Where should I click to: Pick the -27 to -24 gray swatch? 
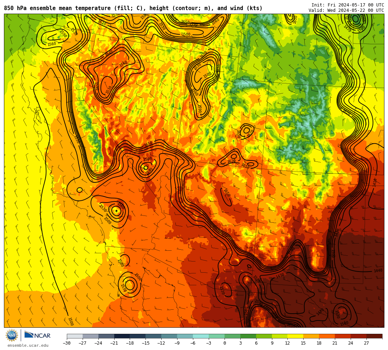point(91,336)
